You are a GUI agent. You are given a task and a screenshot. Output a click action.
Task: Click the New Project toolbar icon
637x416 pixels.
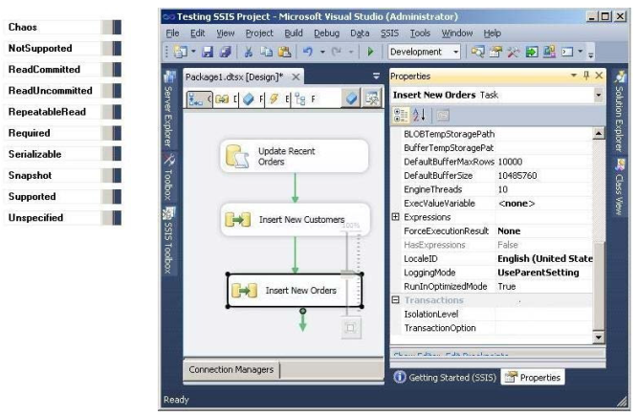(x=181, y=52)
